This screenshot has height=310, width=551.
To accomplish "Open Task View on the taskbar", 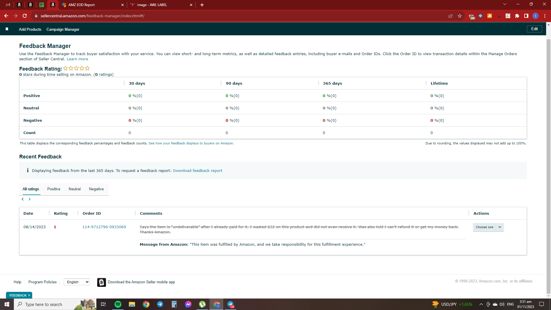I will tap(103, 304).
